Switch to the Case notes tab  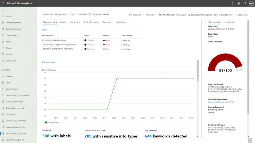coord(107,22)
